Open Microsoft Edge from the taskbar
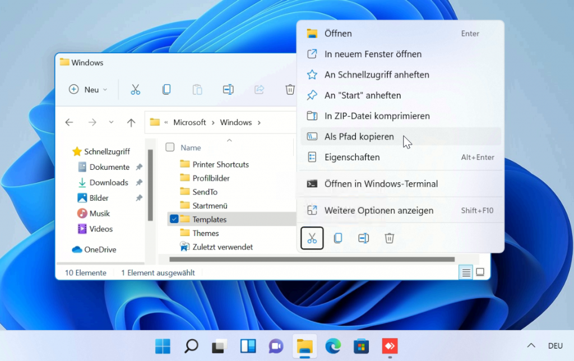Screen dimensions: 574x361 tap(333, 346)
